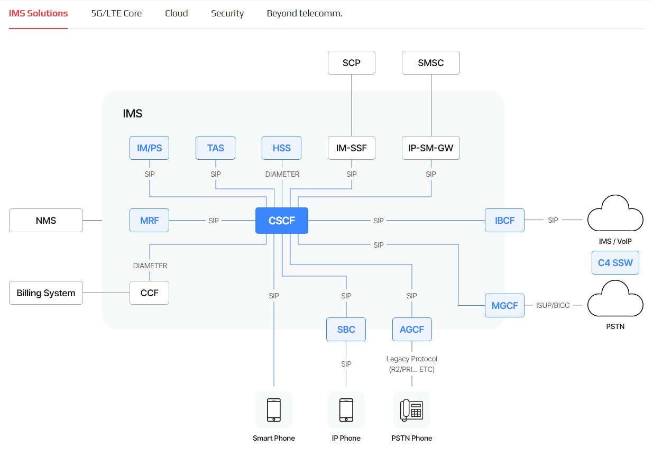Switch to the 5G/LTE Core tab
Screen dimensions: 653x465
tap(116, 13)
